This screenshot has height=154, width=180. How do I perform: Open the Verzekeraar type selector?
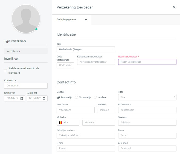26,51
